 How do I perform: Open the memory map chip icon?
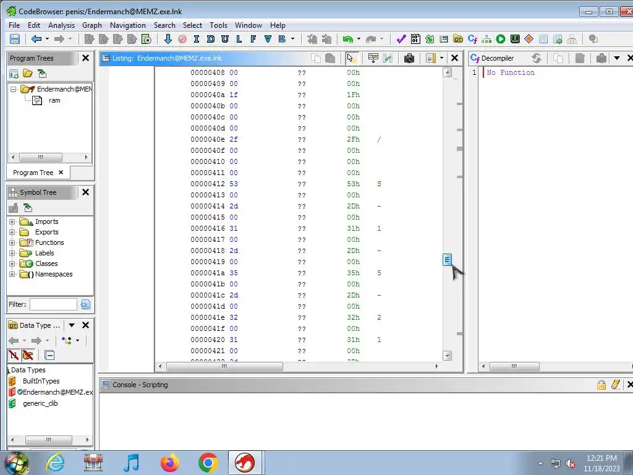point(515,39)
